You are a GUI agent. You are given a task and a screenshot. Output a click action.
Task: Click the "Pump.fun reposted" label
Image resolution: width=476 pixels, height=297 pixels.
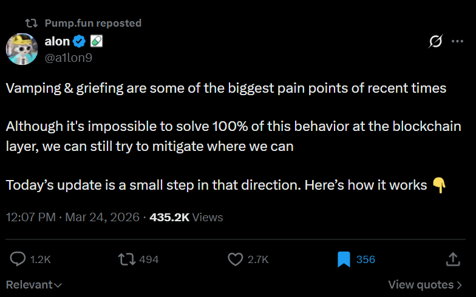point(93,23)
